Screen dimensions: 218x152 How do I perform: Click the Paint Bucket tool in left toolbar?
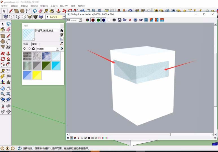point(3,30)
